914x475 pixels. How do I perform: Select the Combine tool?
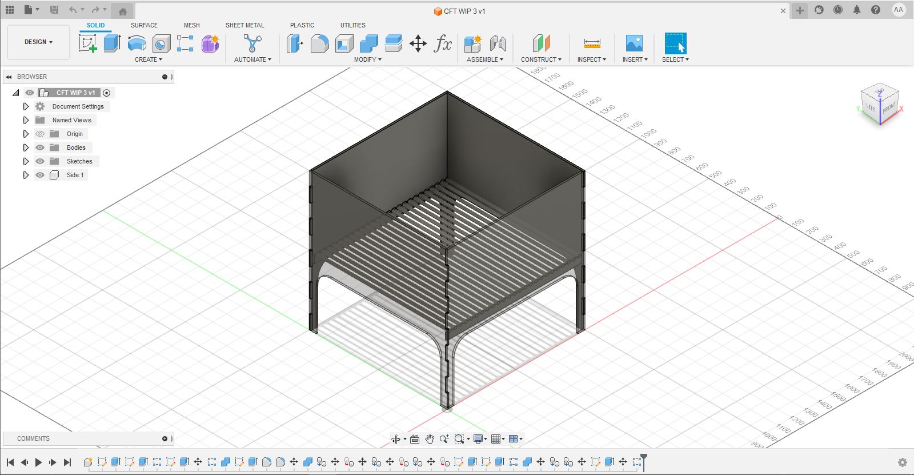pos(368,43)
